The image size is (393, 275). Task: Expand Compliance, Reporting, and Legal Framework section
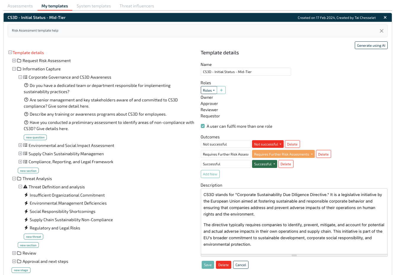(20, 162)
